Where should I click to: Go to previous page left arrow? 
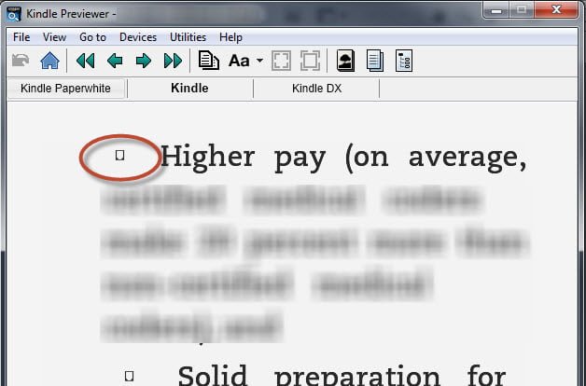(115, 61)
